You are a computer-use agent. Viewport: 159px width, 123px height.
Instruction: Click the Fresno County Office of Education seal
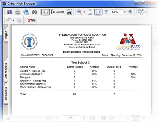pos(30,42)
